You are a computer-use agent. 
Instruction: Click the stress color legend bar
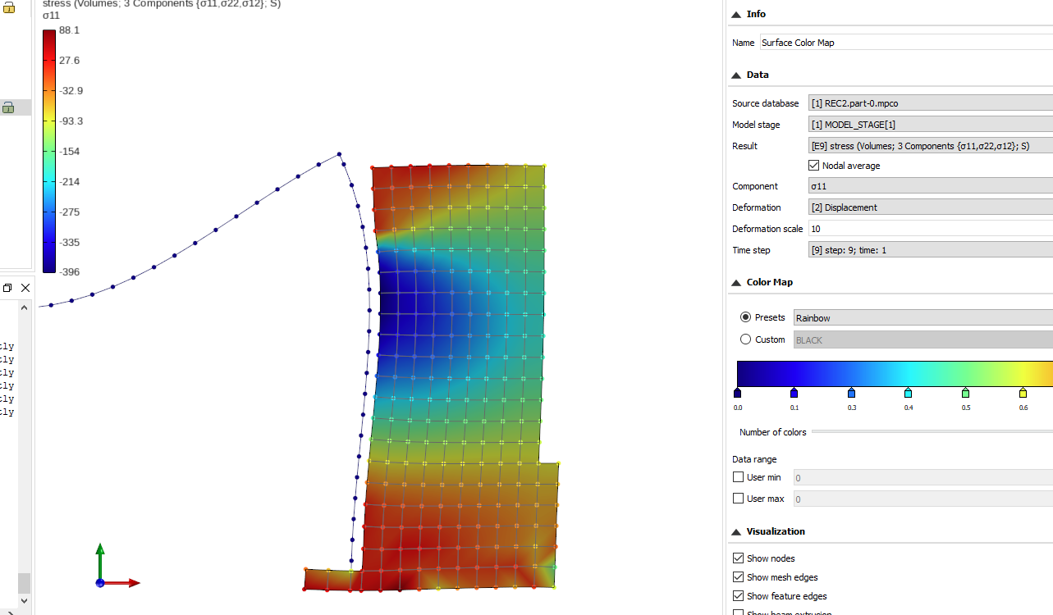[x=49, y=151]
